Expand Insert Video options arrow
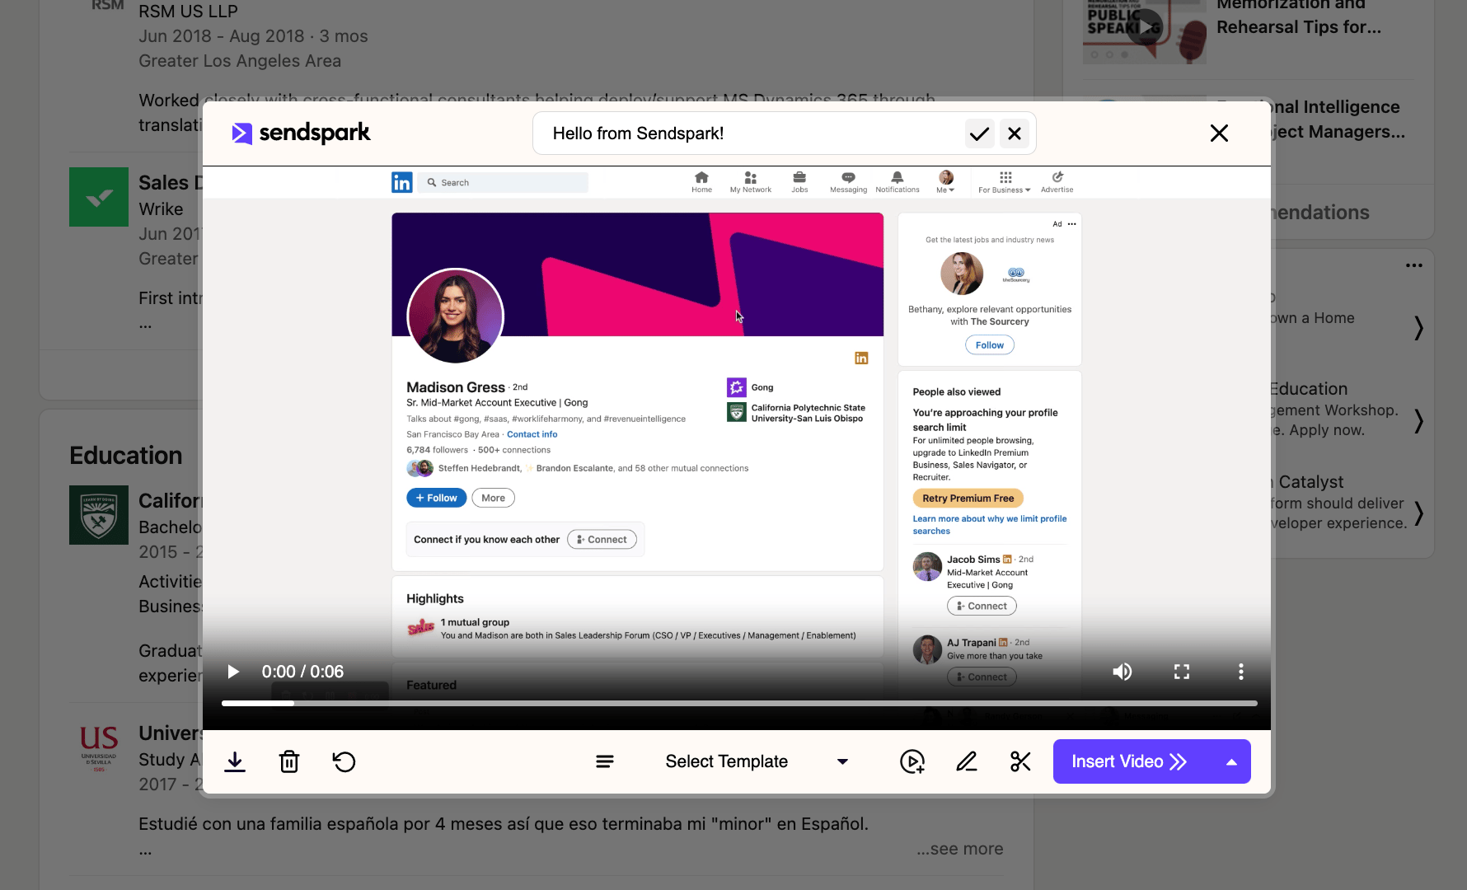 pos(1231,761)
